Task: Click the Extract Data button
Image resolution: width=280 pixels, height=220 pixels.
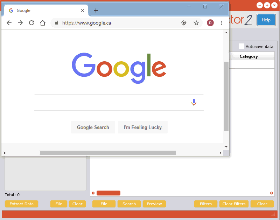Action: pyautogui.click(x=21, y=204)
